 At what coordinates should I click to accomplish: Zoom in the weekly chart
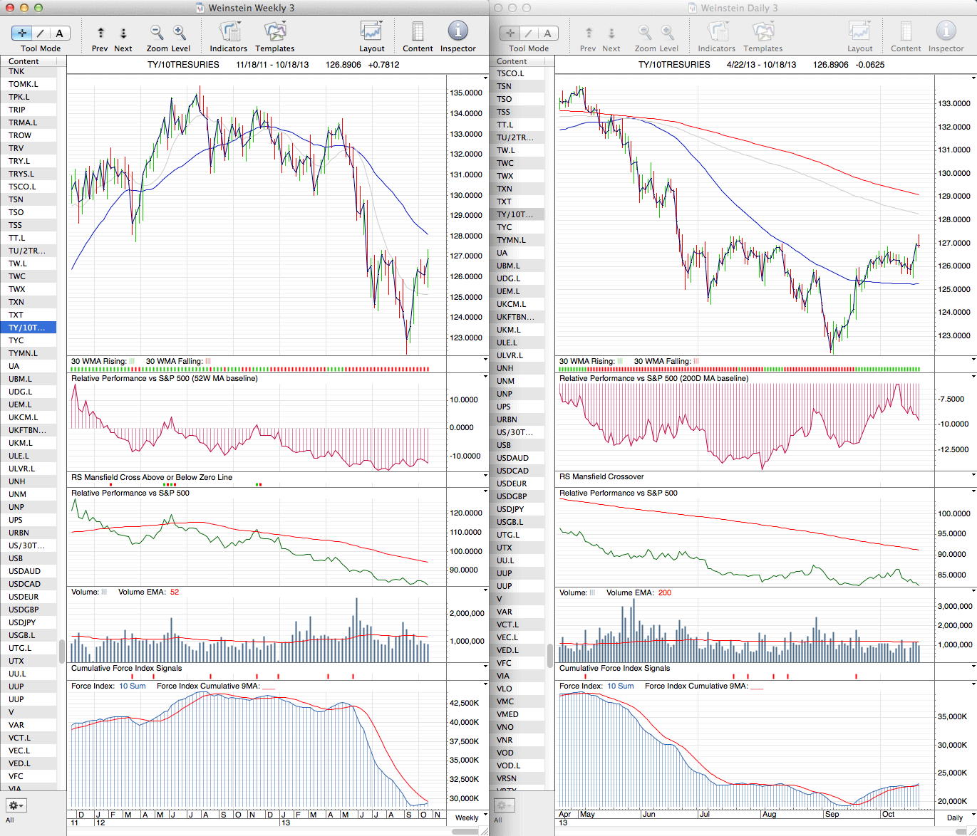coord(180,33)
